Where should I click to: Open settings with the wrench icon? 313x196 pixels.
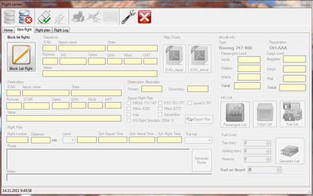click(x=128, y=17)
